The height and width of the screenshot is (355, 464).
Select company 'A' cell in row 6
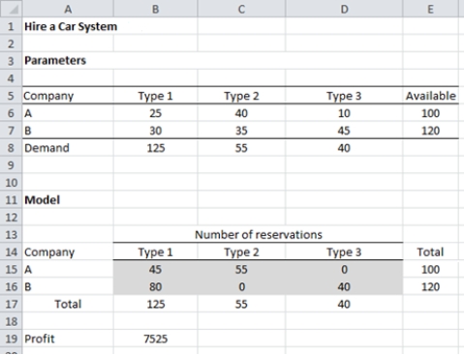(68, 113)
